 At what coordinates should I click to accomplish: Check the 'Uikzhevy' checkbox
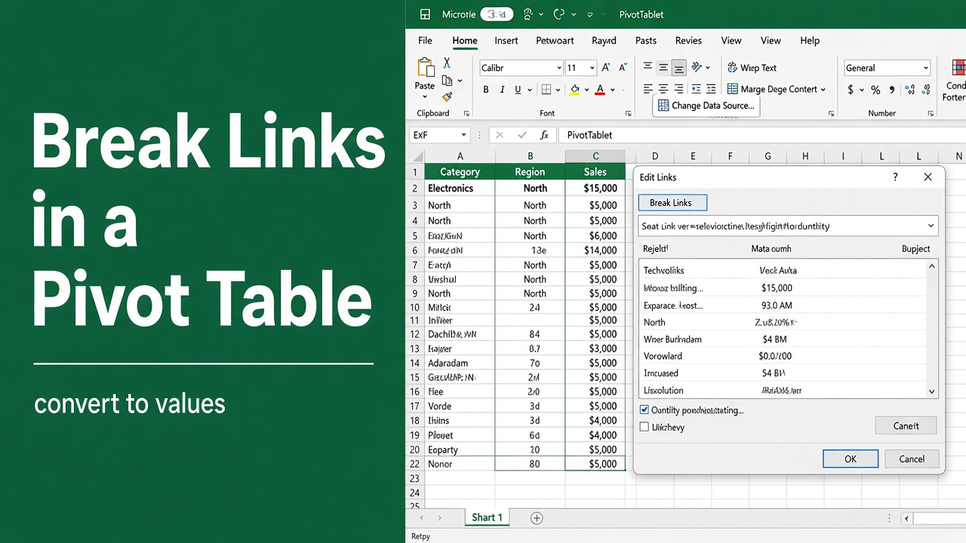[x=644, y=427]
